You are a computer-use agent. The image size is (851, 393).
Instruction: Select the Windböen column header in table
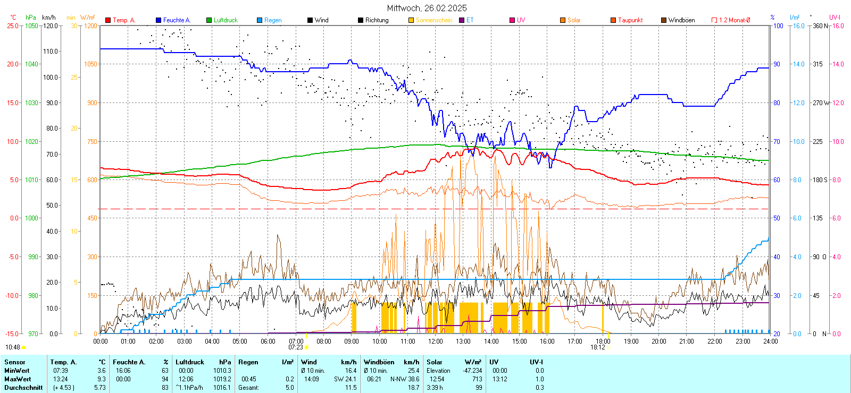tap(379, 362)
